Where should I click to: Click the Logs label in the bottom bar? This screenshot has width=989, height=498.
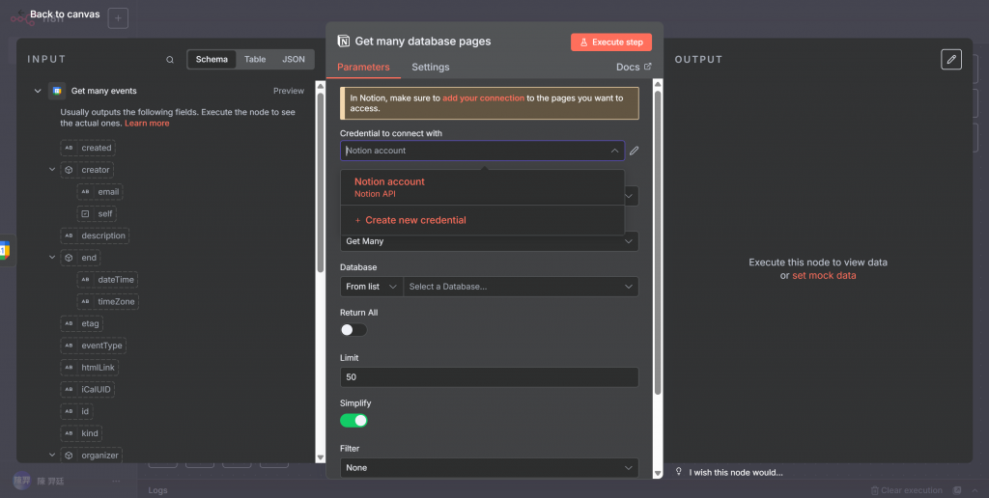(157, 490)
